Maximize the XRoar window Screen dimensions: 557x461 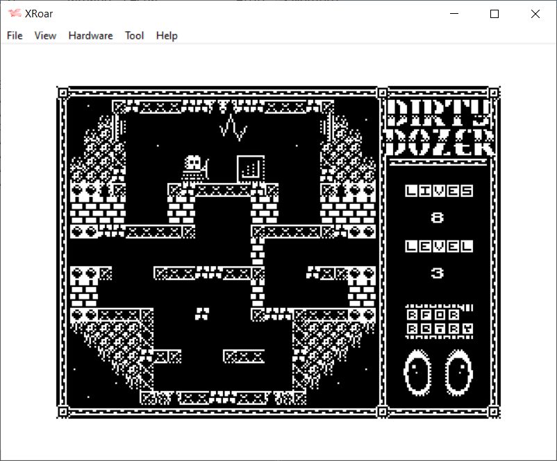click(x=494, y=14)
